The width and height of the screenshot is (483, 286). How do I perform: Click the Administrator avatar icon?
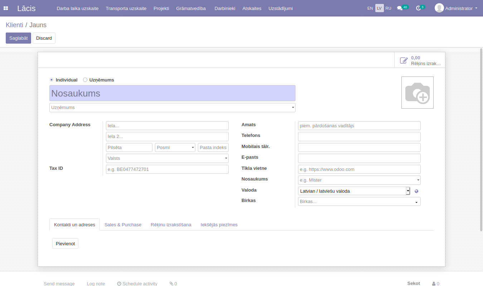[x=439, y=8]
